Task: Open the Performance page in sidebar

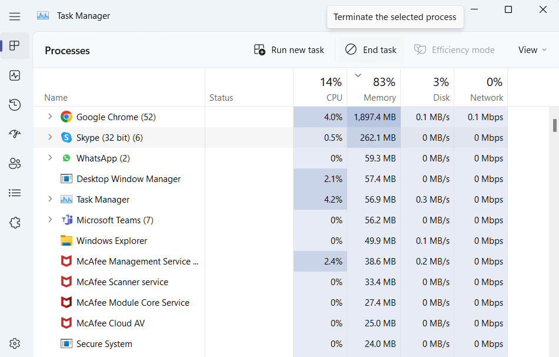Action: tap(15, 75)
